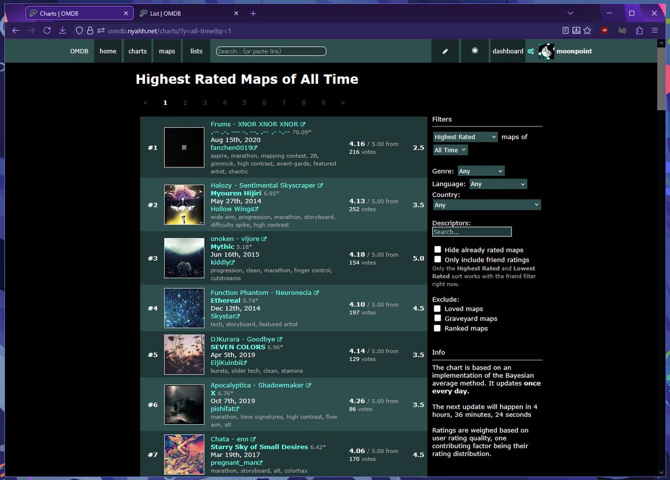Enable Hide already rated maps checkbox

(438, 249)
